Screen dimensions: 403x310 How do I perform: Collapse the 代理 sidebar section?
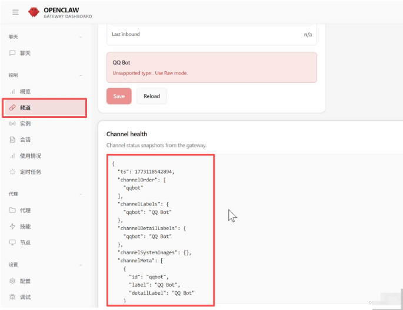(x=81, y=194)
